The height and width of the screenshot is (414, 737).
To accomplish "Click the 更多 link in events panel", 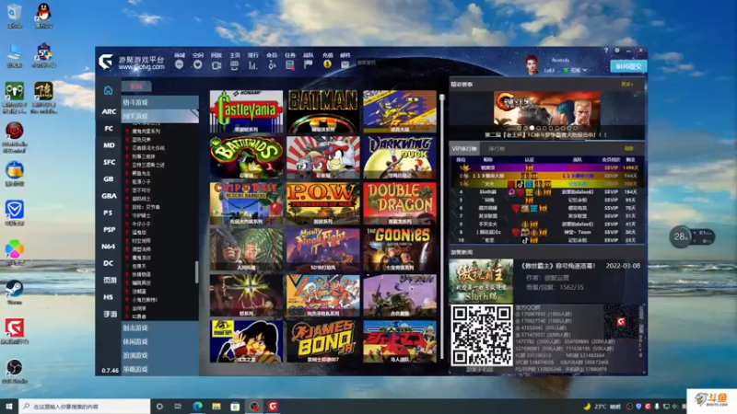I will [x=626, y=85].
